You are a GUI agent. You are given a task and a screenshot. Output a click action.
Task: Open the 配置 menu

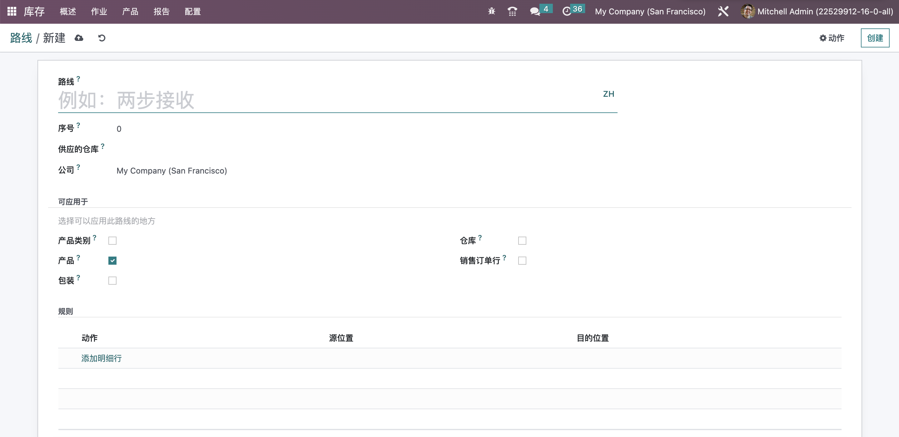[x=193, y=12]
